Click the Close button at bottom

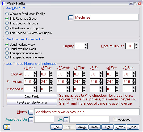click(133, 127)
